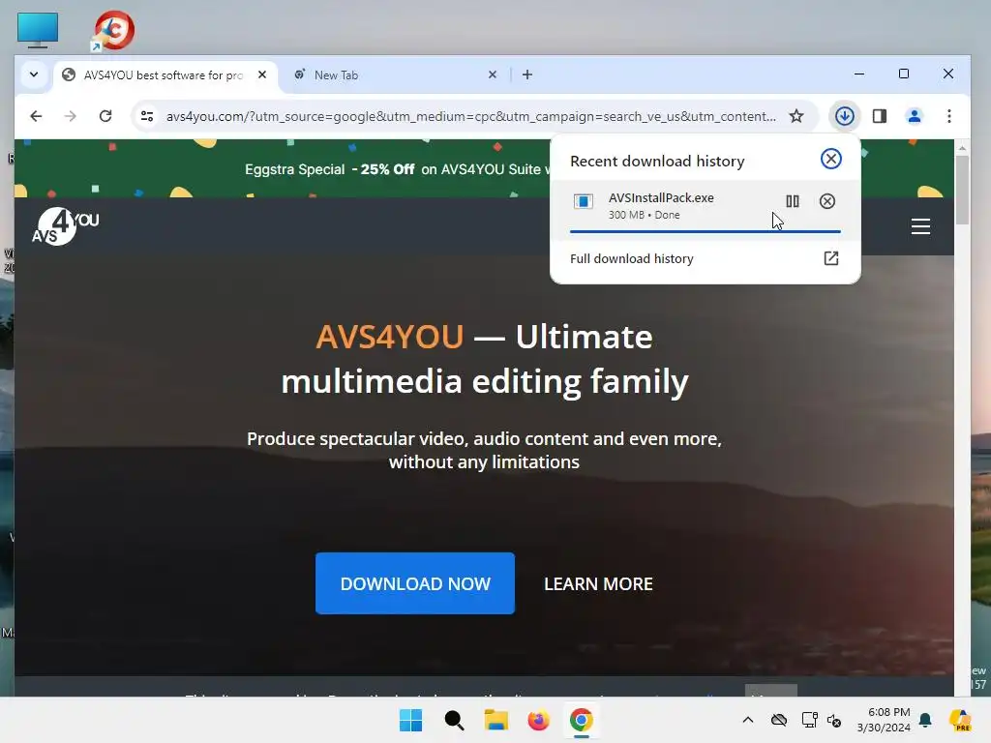Close the AVS4YOU tab
This screenshot has width=991, height=743.
pos(262,74)
